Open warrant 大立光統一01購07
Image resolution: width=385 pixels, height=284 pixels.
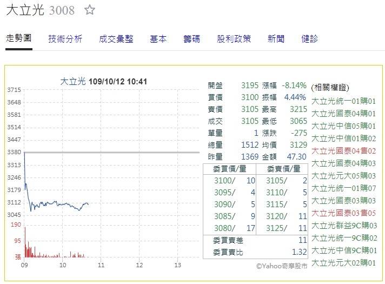tap(344, 188)
